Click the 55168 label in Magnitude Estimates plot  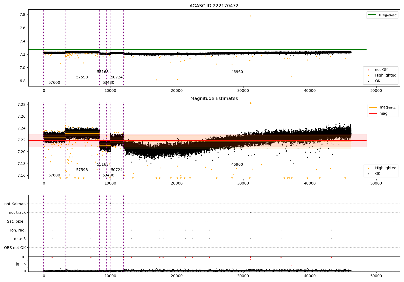(x=103, y=165)
